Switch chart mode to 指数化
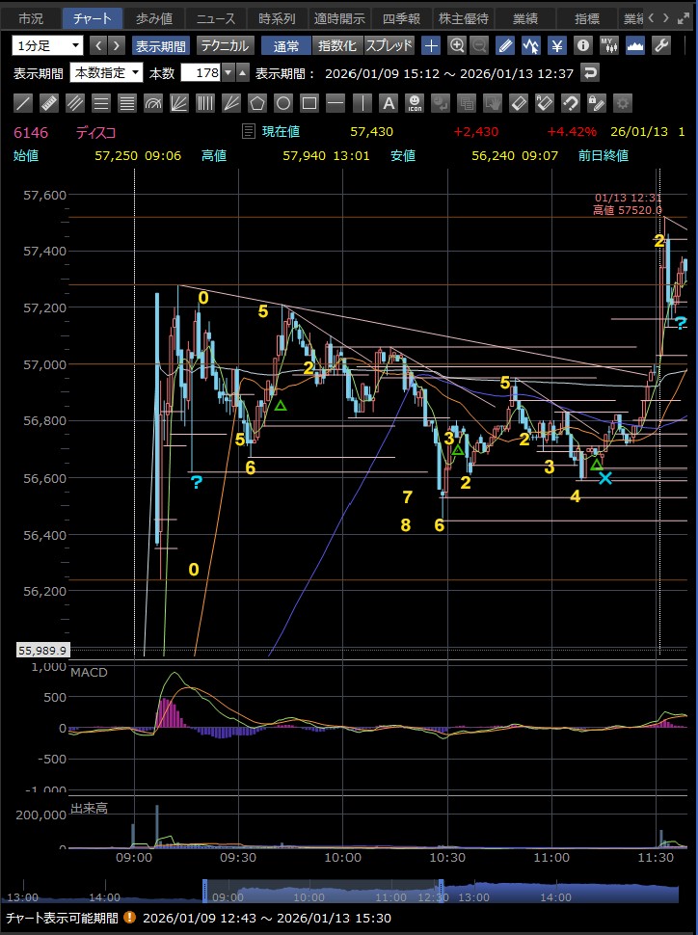The height and width of the screenshot is (935, 698). [x=336, y=45]
